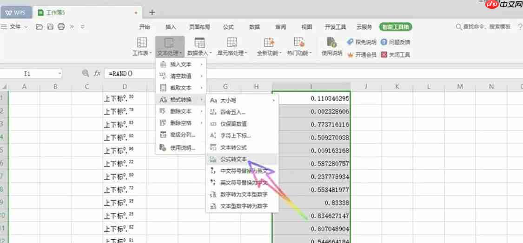Switch to the 开始 ribbon tab
Viewport: 523px width, 243px height.
pos(145,27)
